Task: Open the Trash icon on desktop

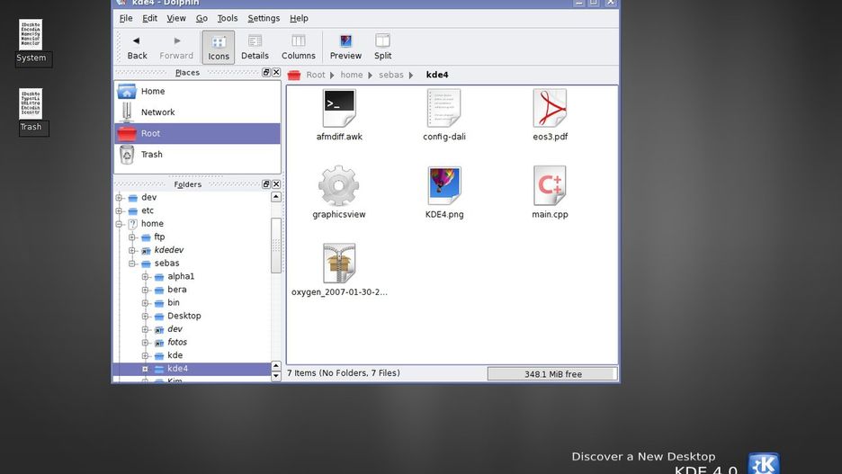Action: tap(31, 106)
